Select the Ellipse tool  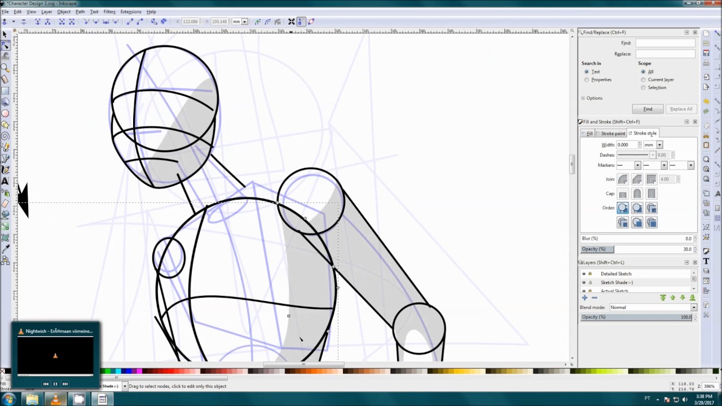click(x=5, y=113)
